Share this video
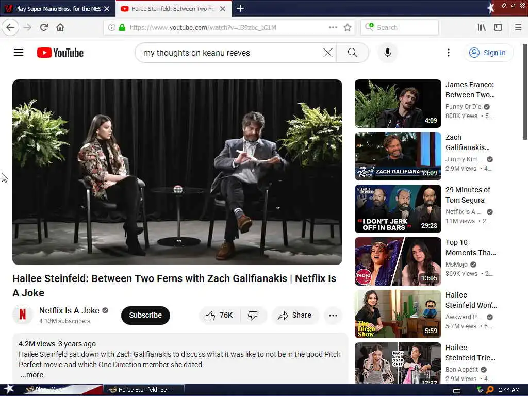This screenshot has height=396, width=528. tap(294, 315)
